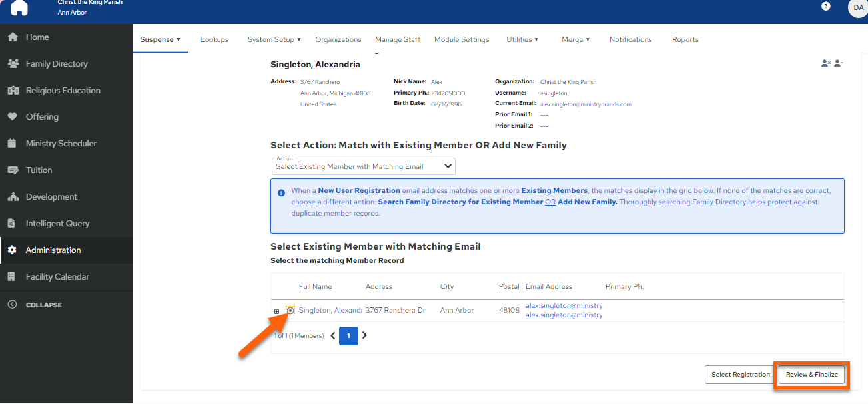
Task: Switch to the Notifications tab
Action: click(x=631, y=39)
